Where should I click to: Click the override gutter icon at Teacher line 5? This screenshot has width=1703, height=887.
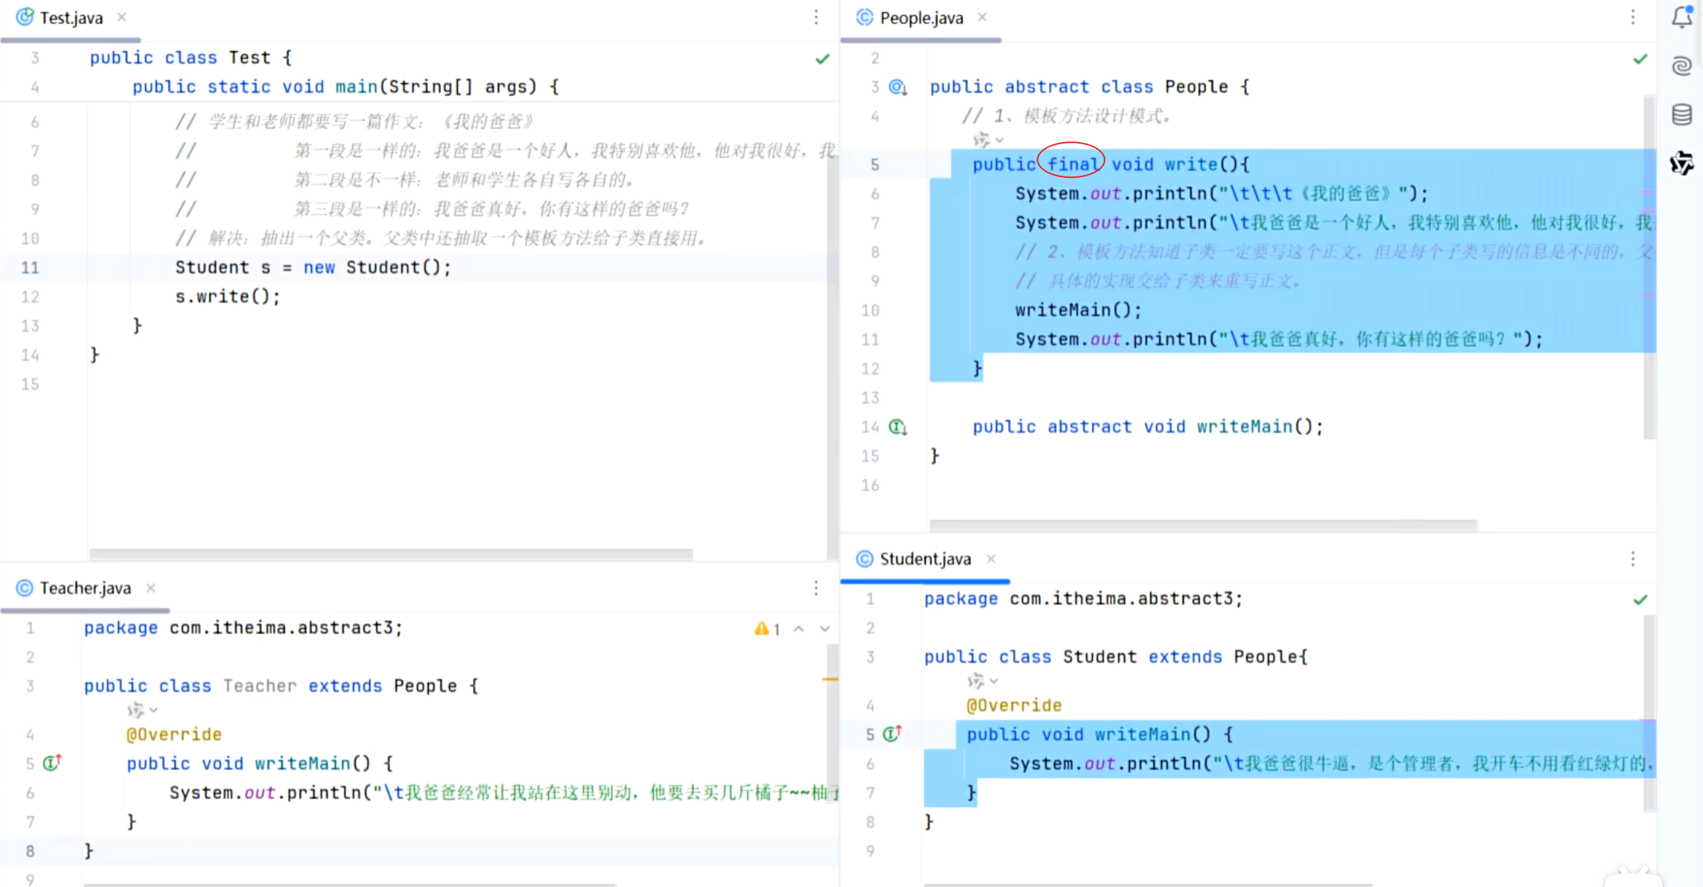coord(52,763)
